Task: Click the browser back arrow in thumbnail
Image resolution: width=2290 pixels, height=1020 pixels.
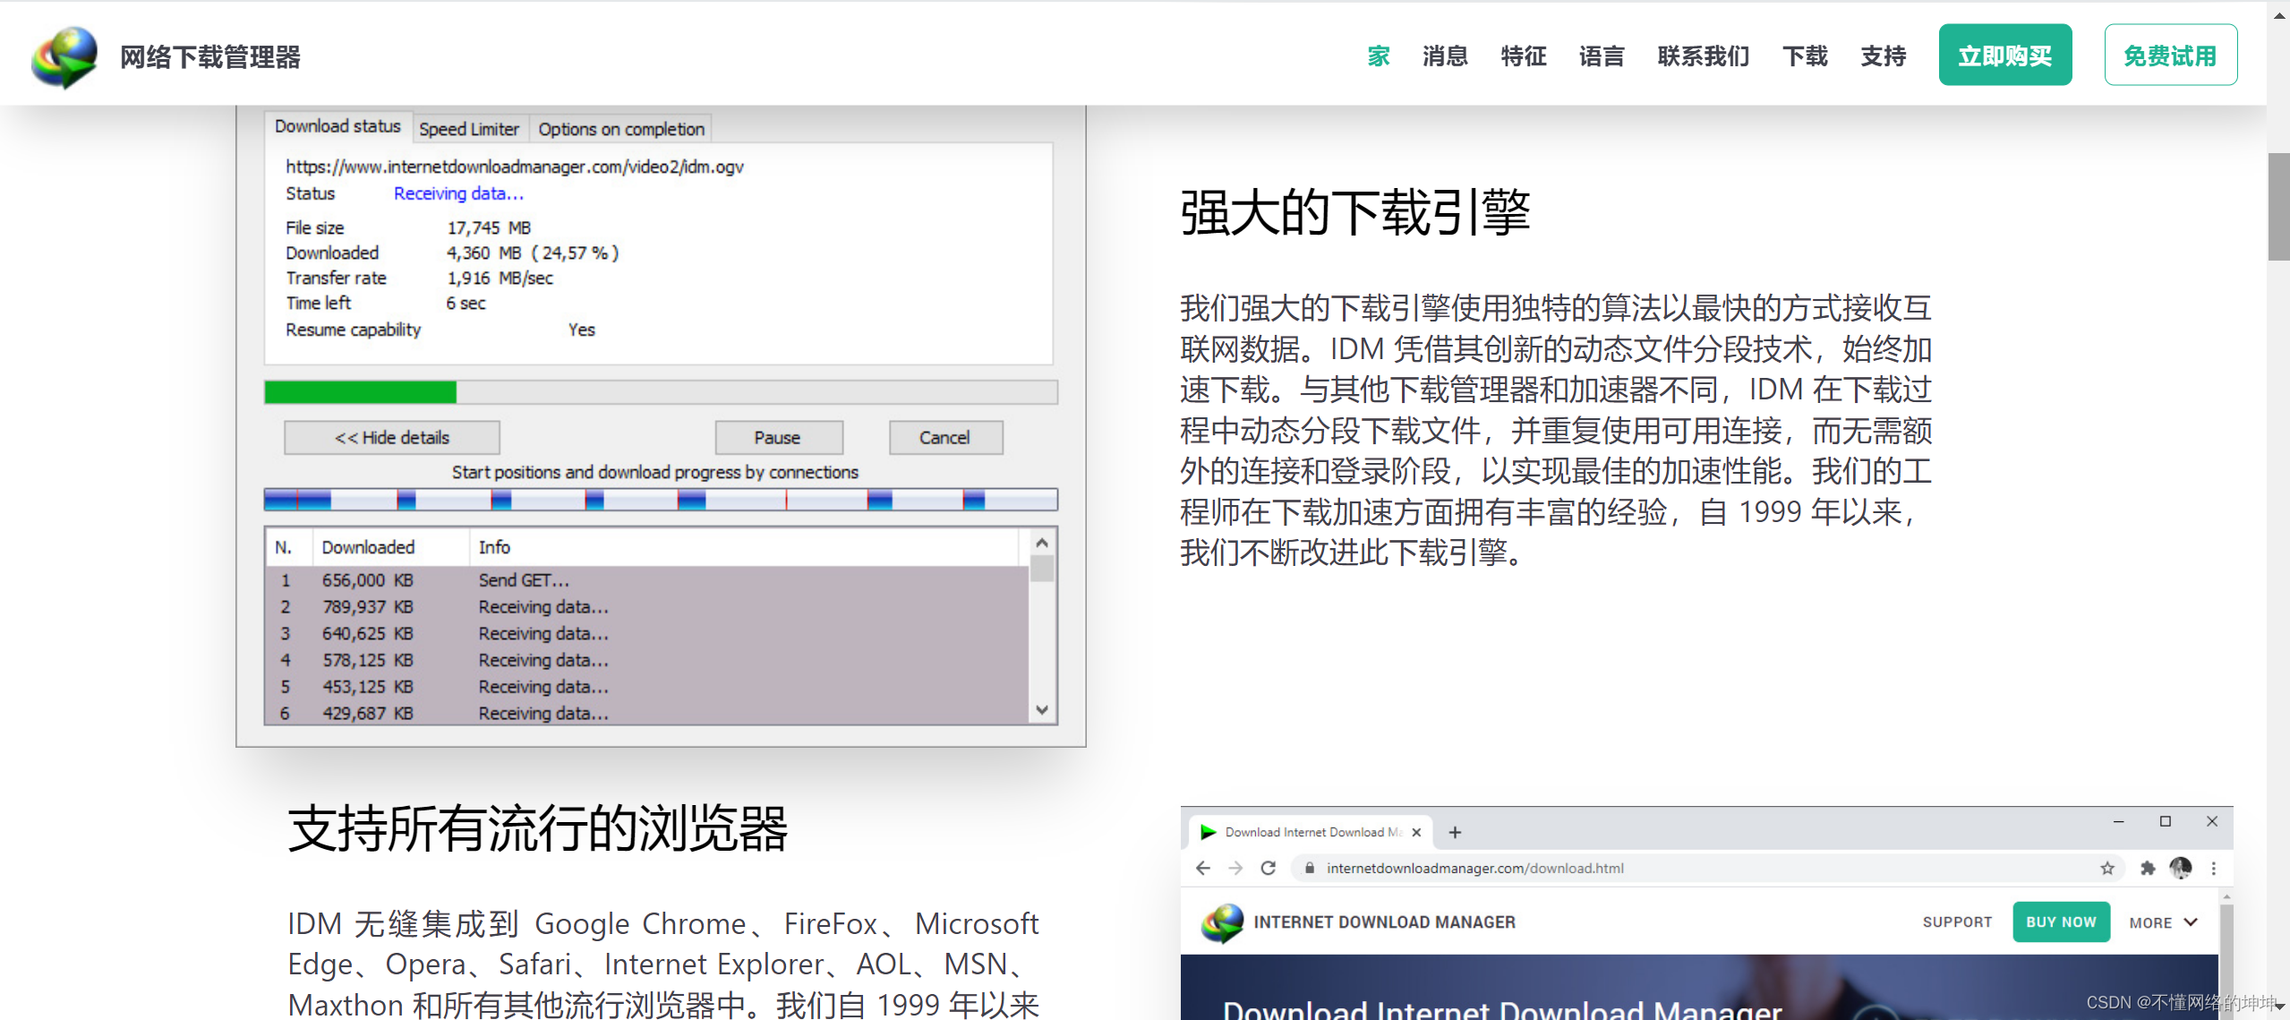Action: coord(1202,868)
